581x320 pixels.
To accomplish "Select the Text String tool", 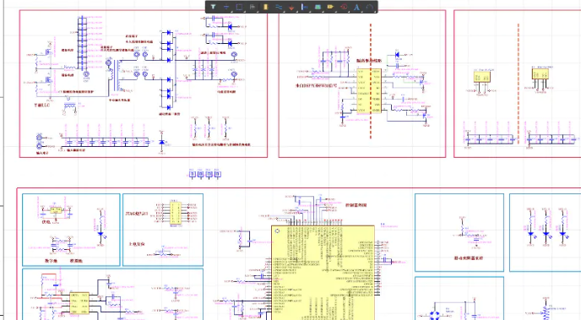I will tap(356, 7).
